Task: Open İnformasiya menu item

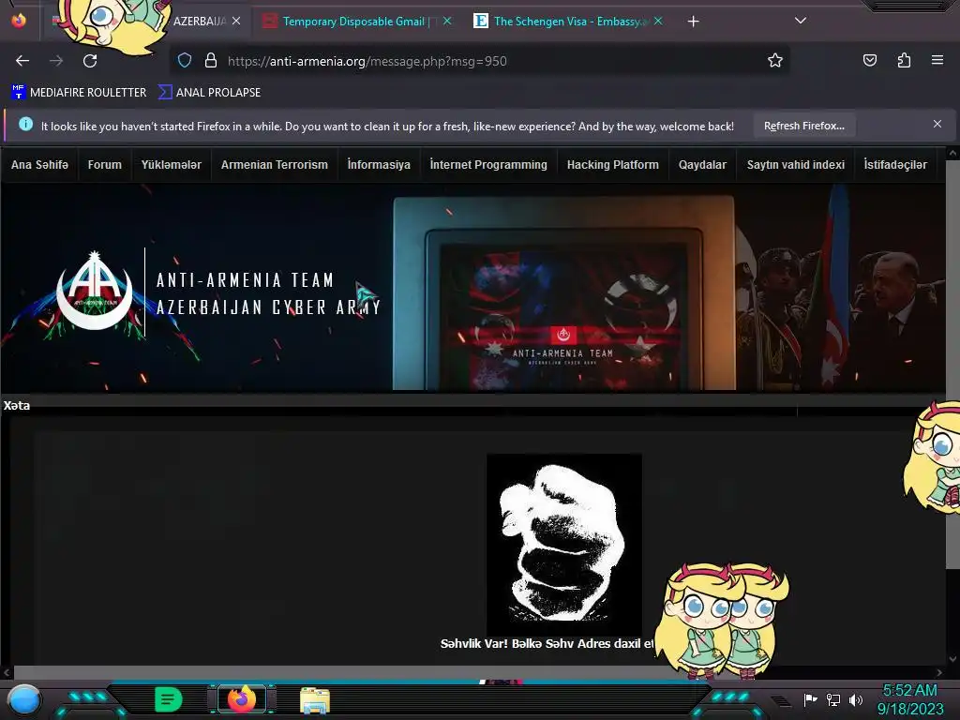Action: tap(379, 165)
